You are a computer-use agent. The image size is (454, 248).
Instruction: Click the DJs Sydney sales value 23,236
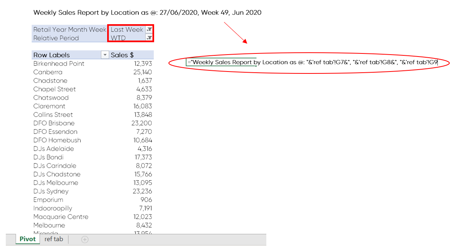click(141, 191)
